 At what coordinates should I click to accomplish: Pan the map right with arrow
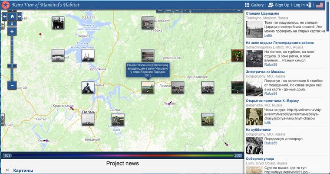20,16
